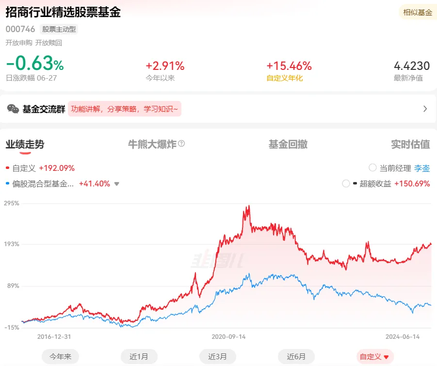437x366 pixels.
Task: Click the 2024-06-14 date axis label
Action: pos(403,337)
